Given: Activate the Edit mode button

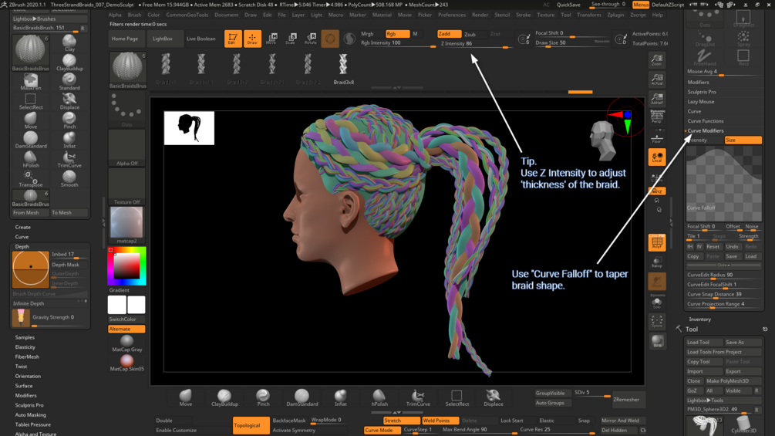Looking at the screenshot, I should click(x=233, y=39).
